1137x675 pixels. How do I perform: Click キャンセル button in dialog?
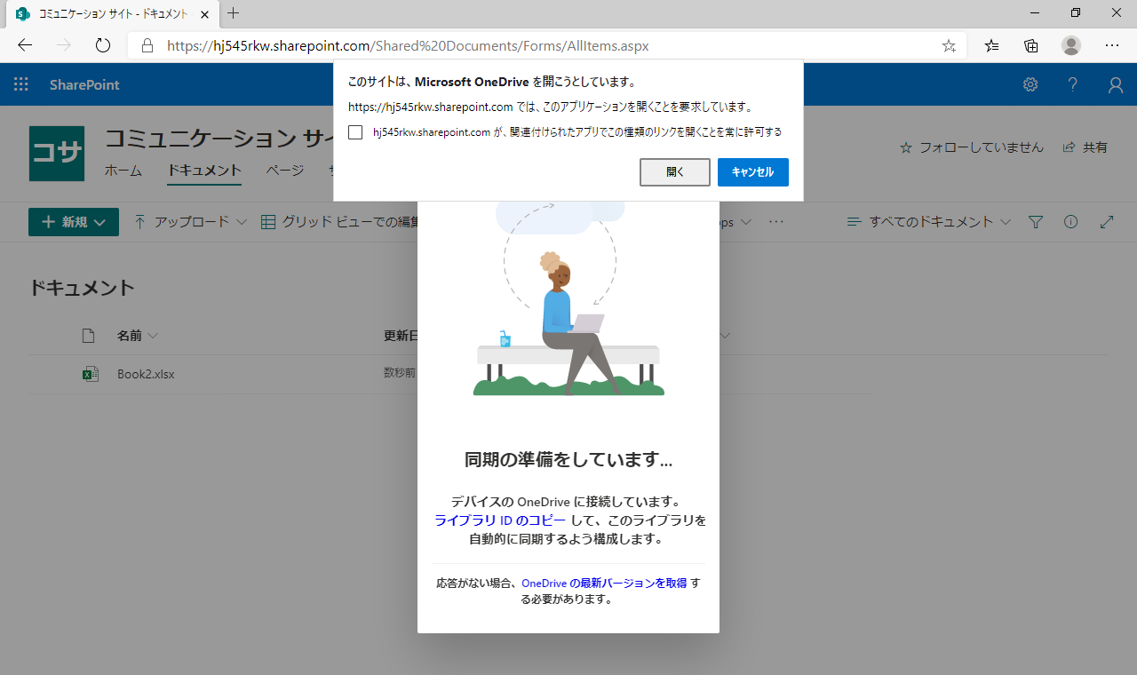click(x=753, y=172)
